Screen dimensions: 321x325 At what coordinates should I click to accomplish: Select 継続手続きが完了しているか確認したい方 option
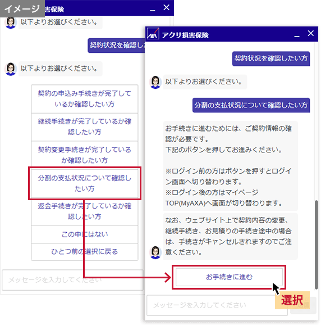click(85, 127)
